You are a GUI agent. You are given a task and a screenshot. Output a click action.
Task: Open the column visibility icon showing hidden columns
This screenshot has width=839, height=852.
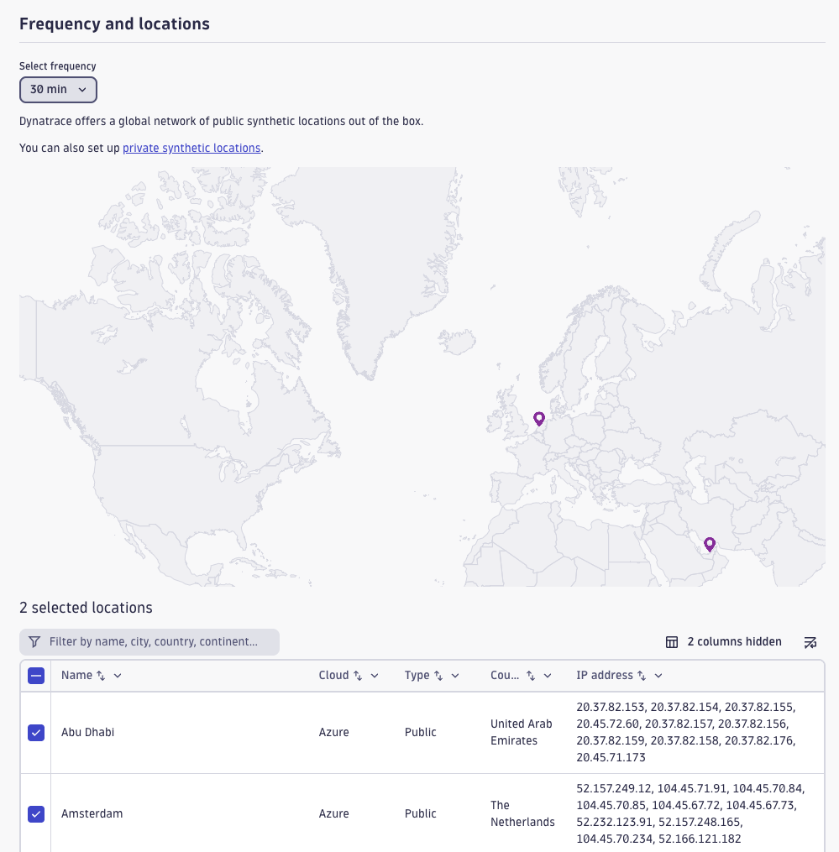click(x=672, y=641)
